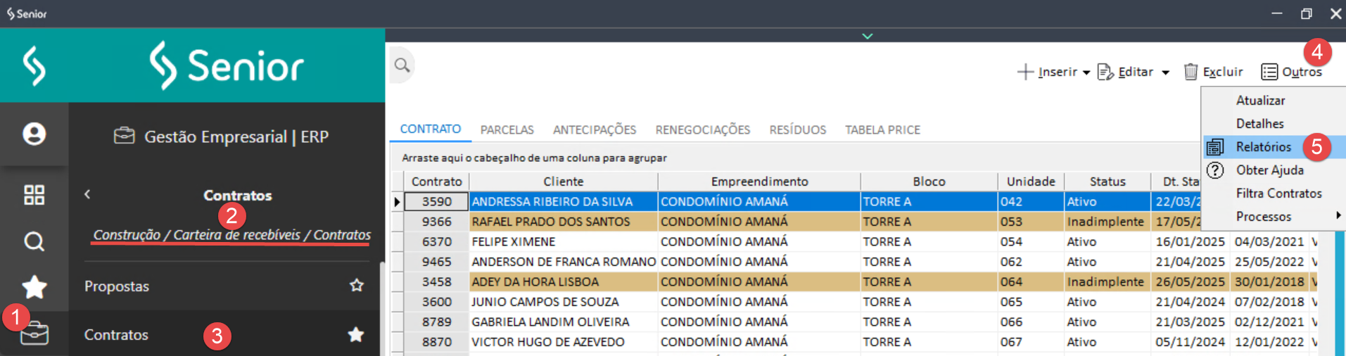Viewport: 1346px width, 356px height.
Task: Click the sidebar vertical scrollbar
Action: 382,308
